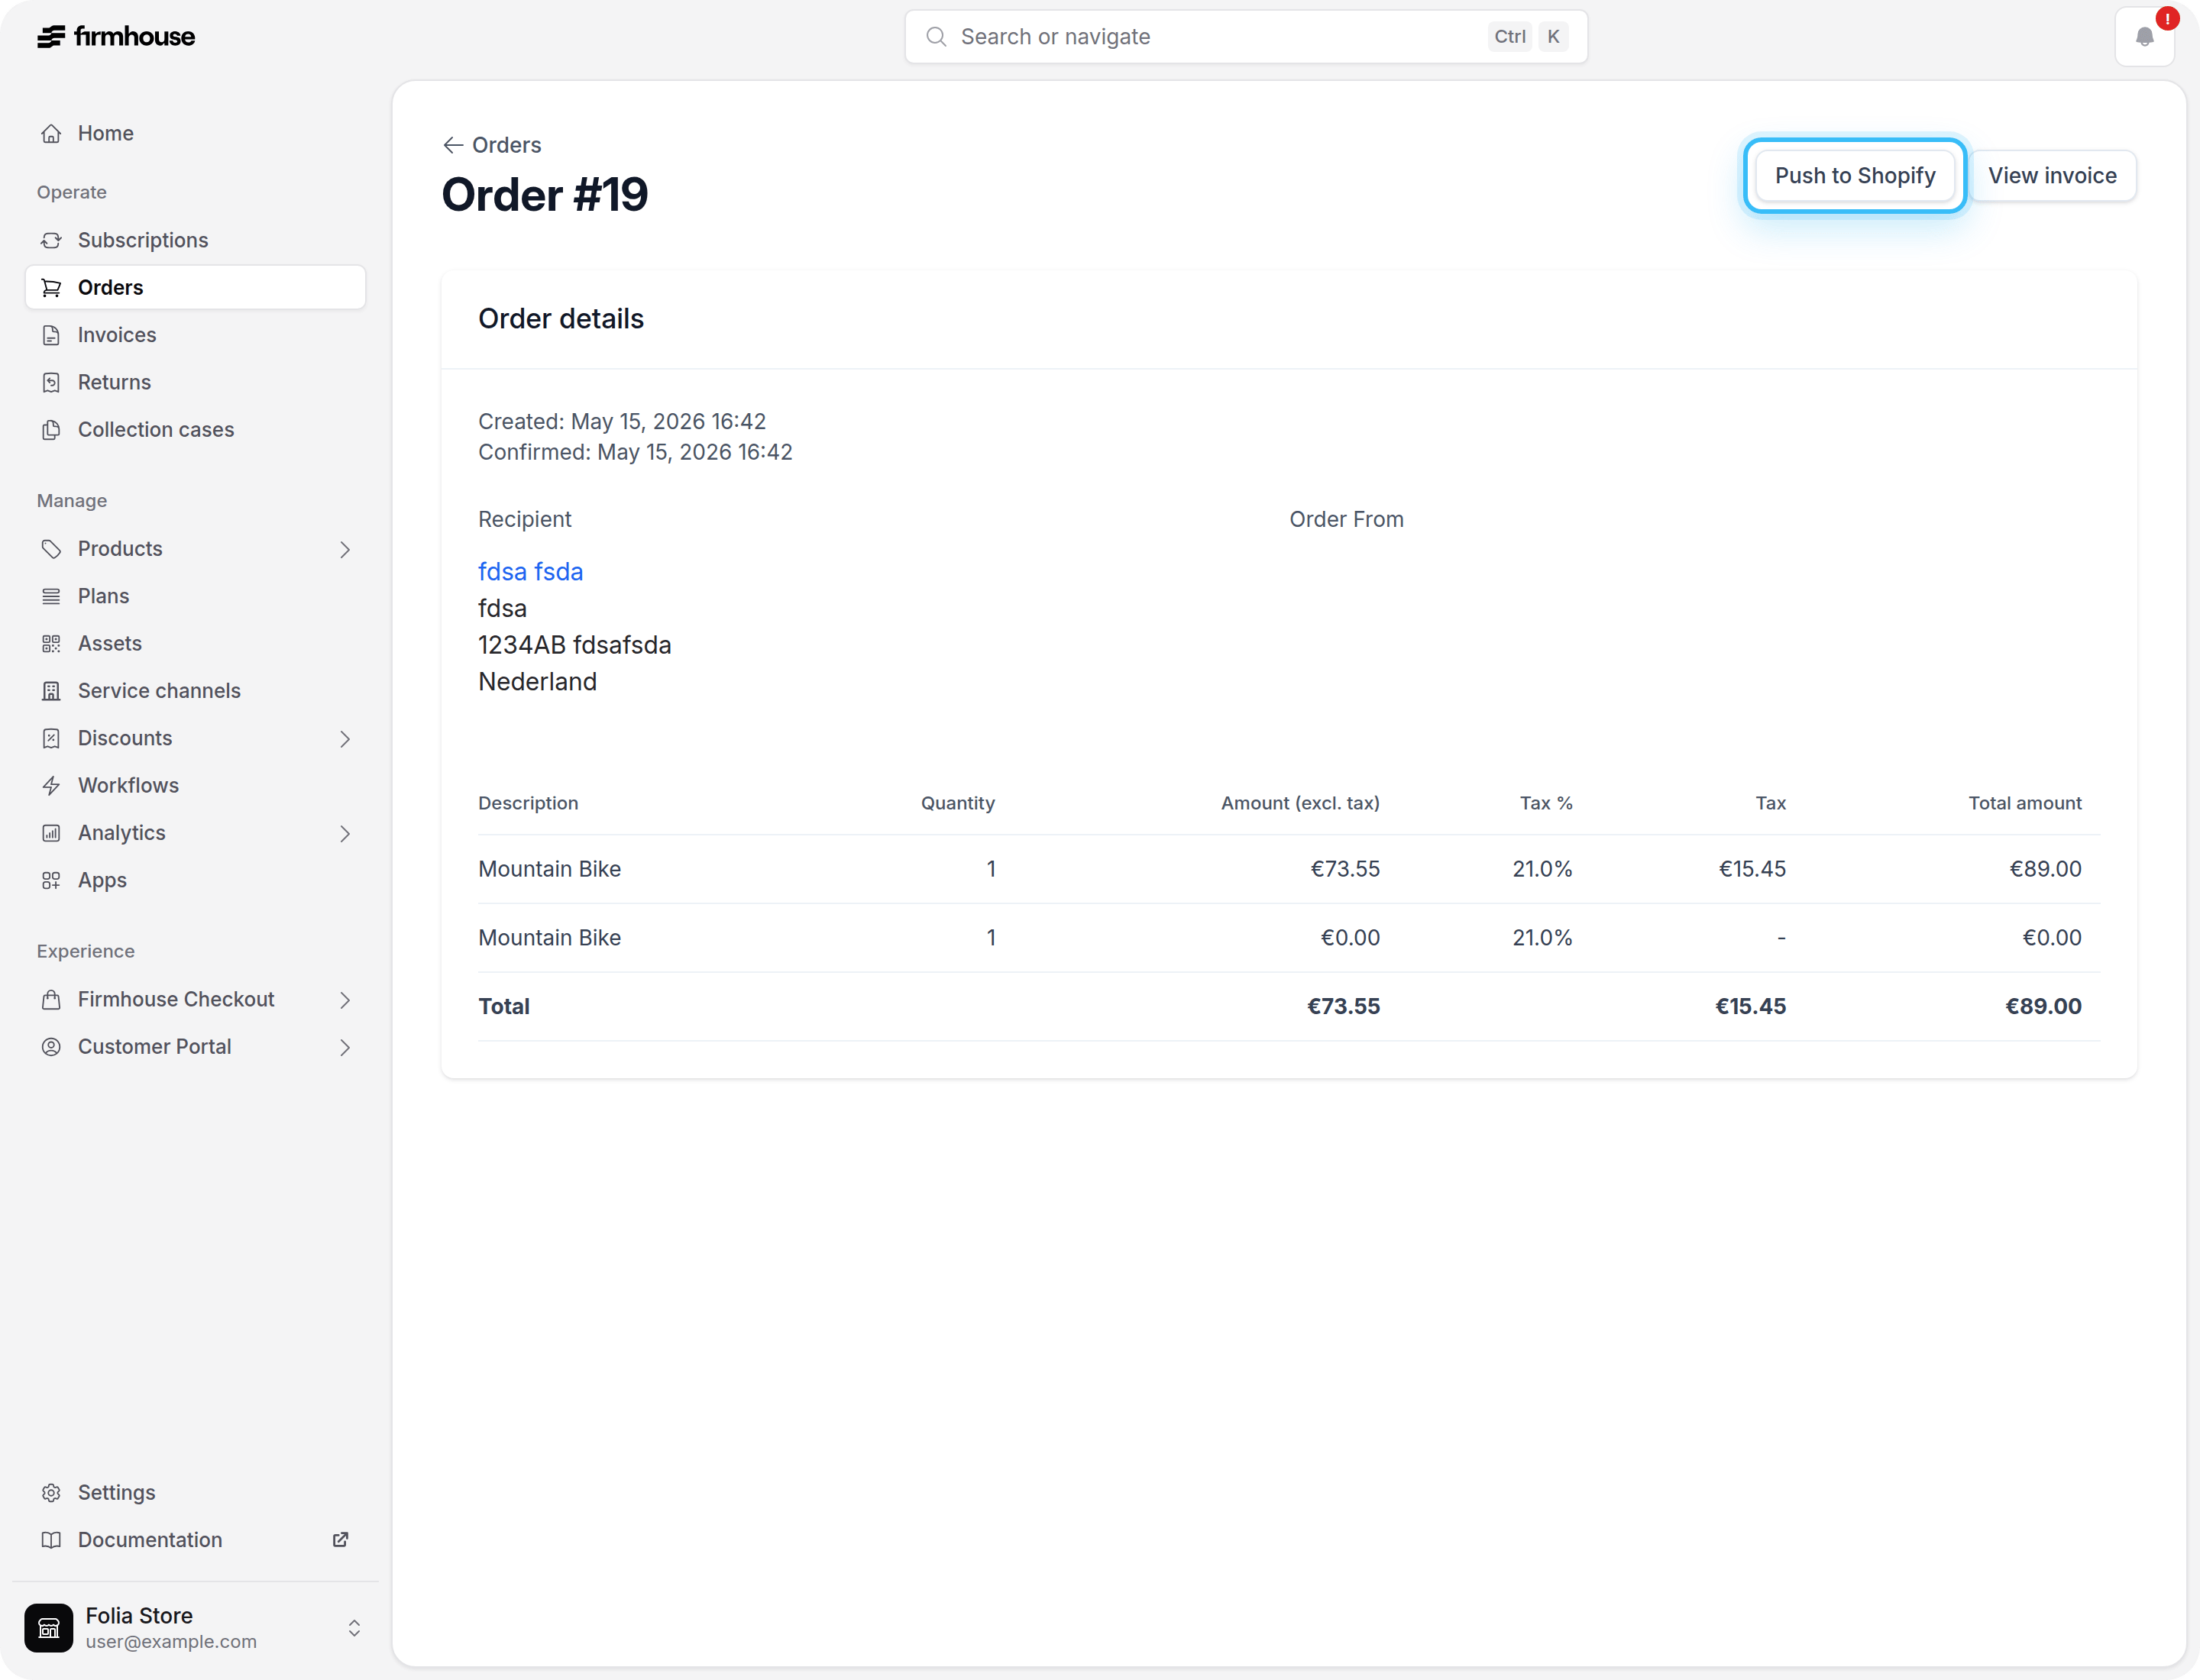
Task: Open Subscriptions in sidebar
Action: pos(195,240)
